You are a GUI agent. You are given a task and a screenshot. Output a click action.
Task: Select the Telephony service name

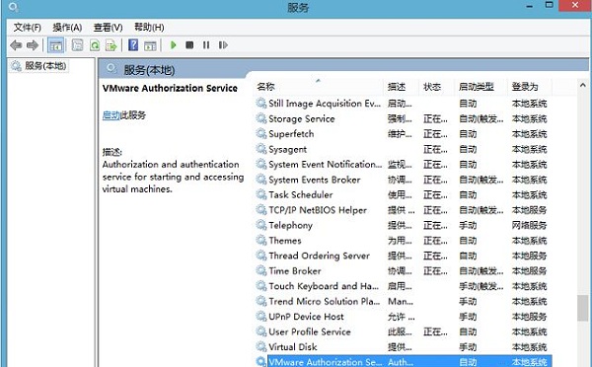[291, 226]
